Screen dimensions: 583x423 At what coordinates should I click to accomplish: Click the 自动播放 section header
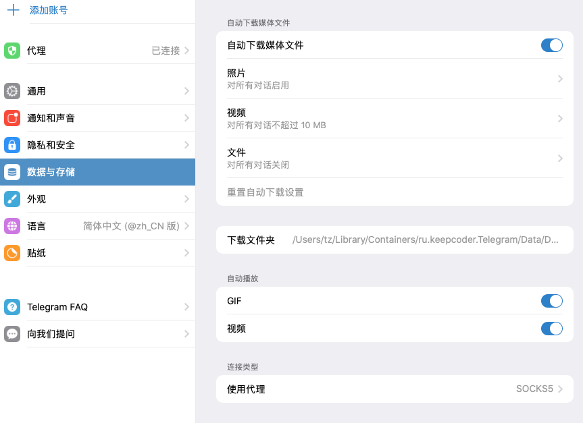243,279
